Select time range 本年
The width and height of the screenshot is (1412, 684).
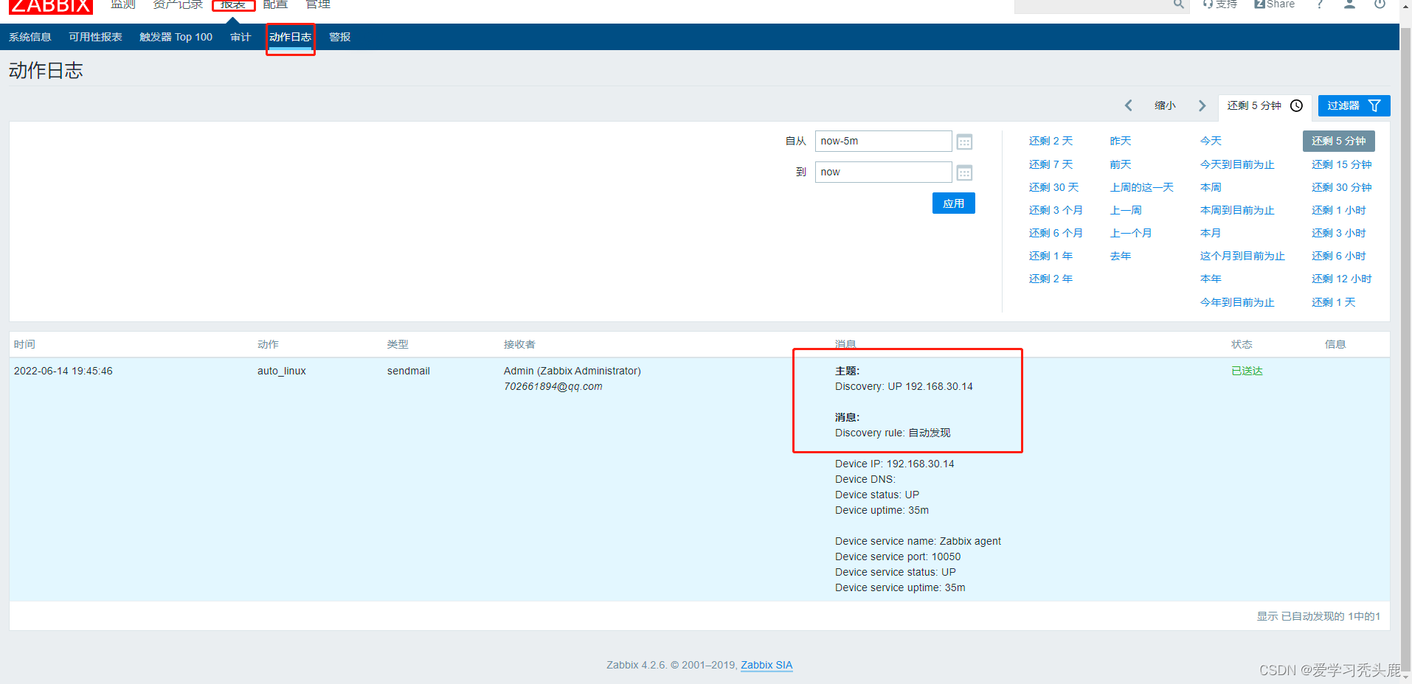[x=1211, y=279]
